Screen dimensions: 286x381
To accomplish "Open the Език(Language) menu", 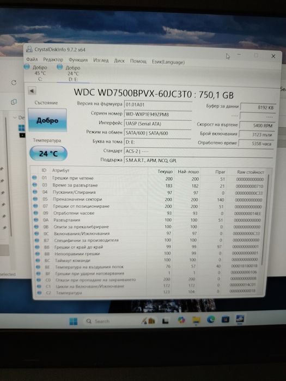I will (x=168, y=62).
